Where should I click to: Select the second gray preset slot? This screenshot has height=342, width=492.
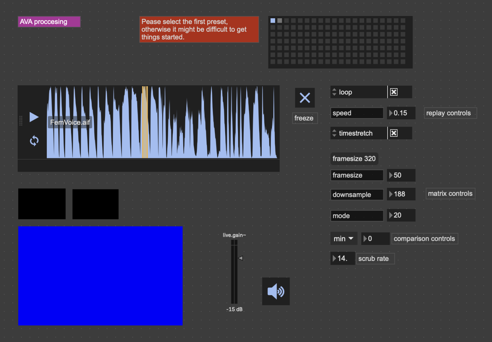click(x=280, y=21)
